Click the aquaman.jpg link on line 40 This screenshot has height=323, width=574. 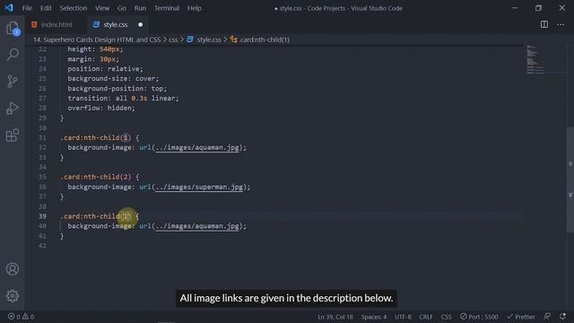197,226
